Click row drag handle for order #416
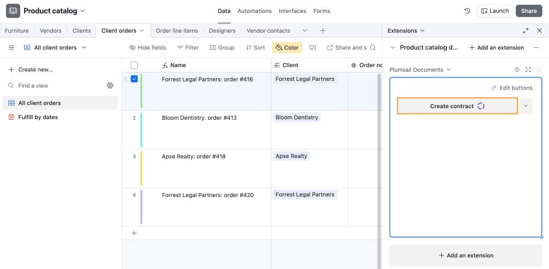 (126, 79)
